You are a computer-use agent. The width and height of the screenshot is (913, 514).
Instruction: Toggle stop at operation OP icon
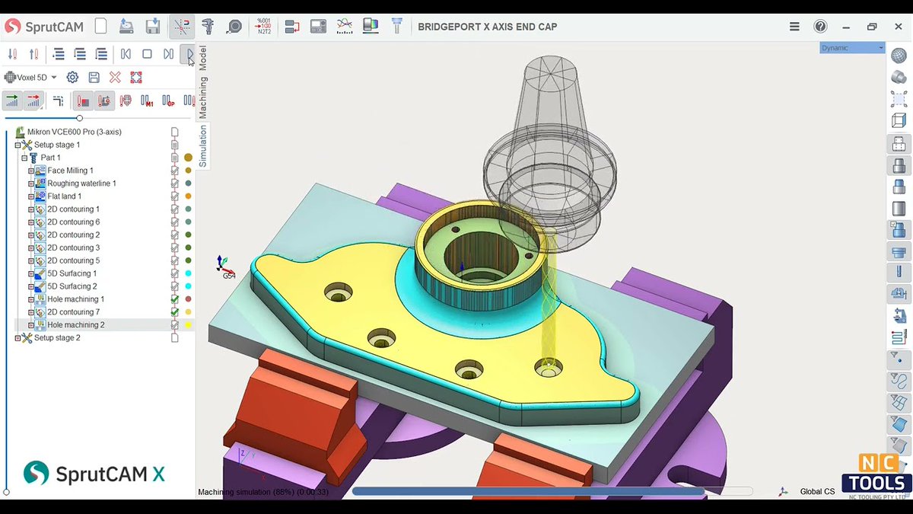click(x=168, y=101)
